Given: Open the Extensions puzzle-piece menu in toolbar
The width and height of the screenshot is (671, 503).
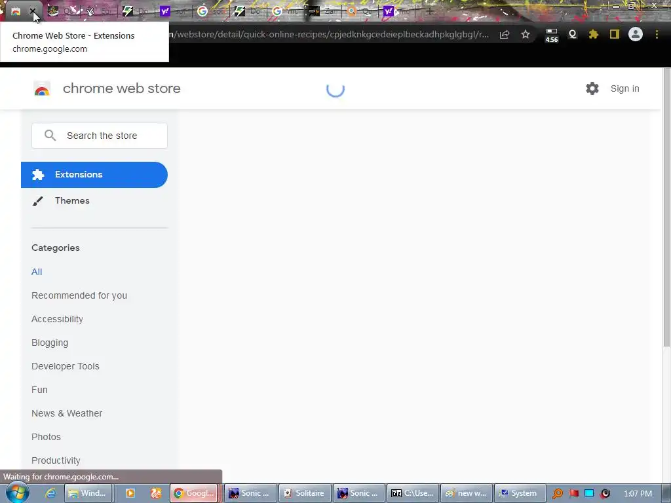Looking at the screenshot, I should click(x=594, y=34).
